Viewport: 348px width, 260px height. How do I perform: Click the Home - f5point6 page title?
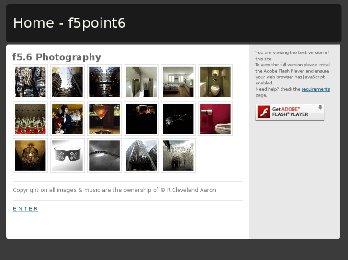click(x=69, y=23)
